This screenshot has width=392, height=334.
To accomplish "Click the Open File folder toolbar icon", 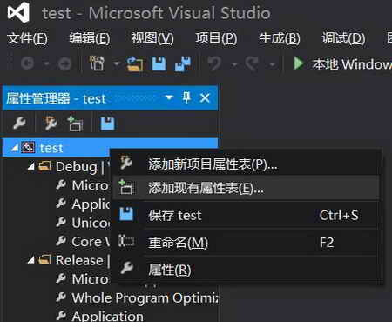I will click(135, 63).
